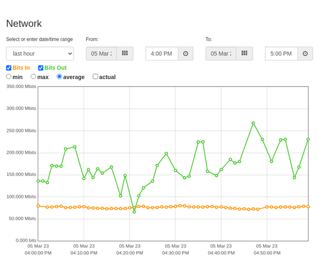Uncheck the Bits Out checkbox
Viewport: 319px width, 257px height.
[x=41, y=68]
